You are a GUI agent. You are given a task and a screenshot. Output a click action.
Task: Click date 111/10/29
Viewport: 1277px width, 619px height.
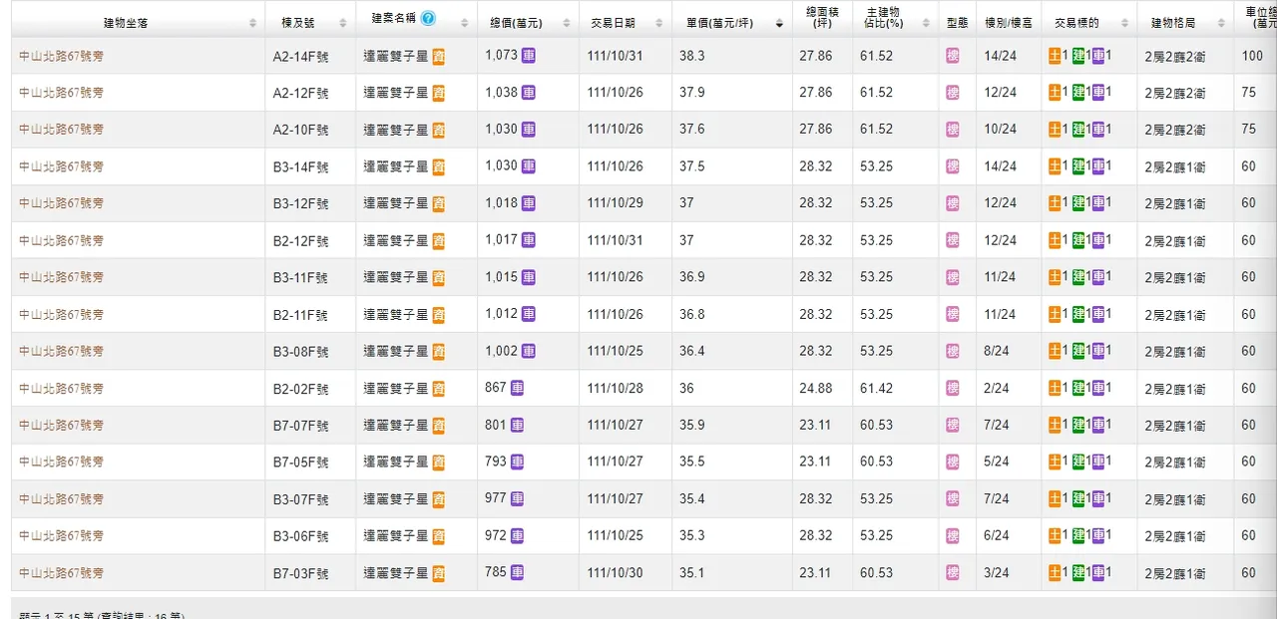615,203
